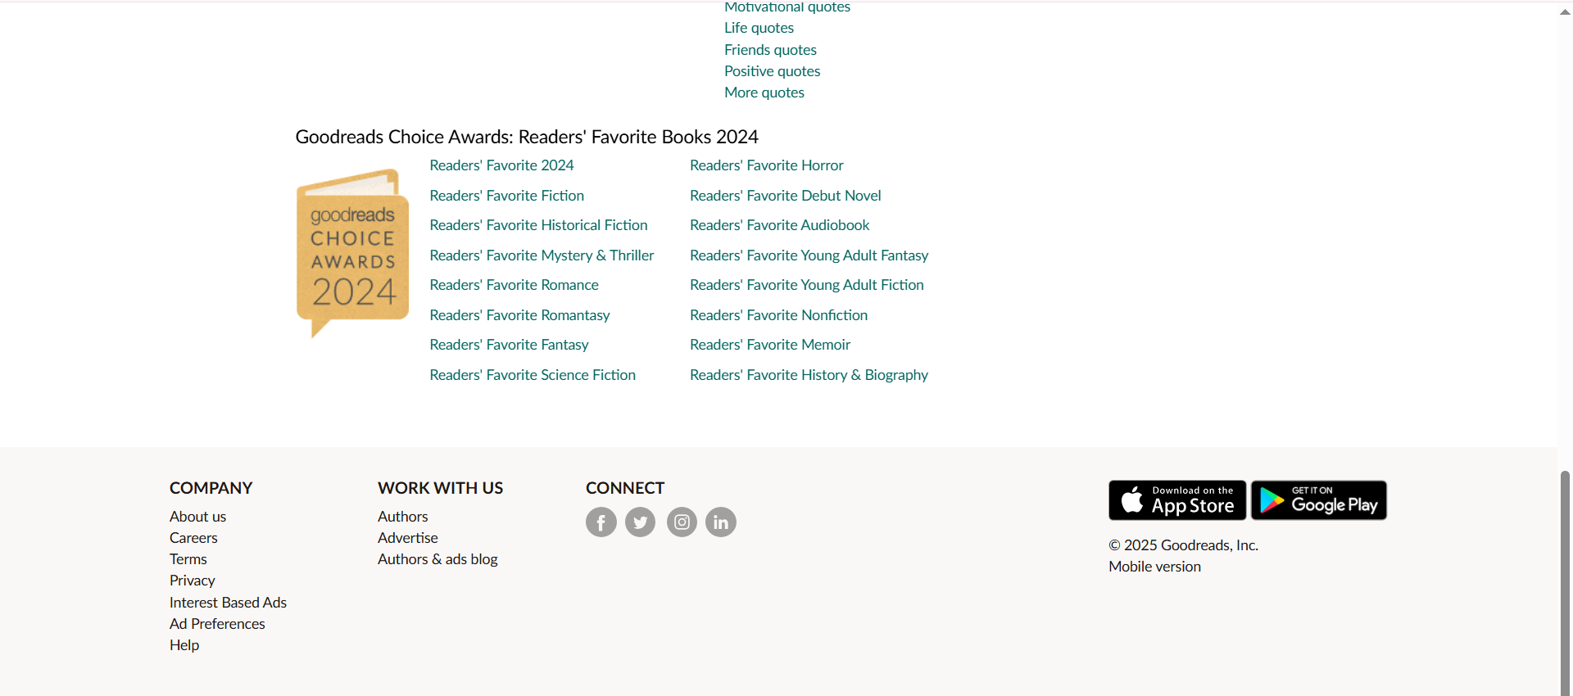
Task: Click the COMPANY footer heading
Action: [x=211, y=488]
